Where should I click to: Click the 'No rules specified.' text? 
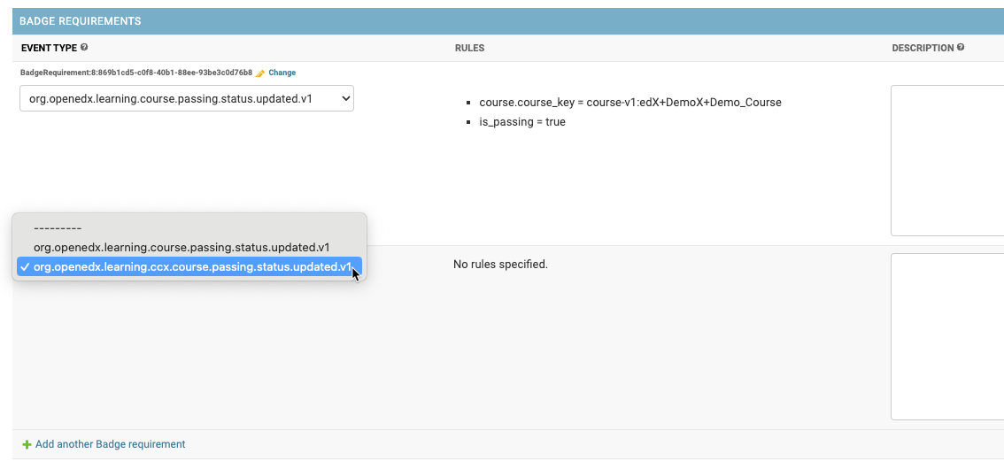click(x=500, y=264)
